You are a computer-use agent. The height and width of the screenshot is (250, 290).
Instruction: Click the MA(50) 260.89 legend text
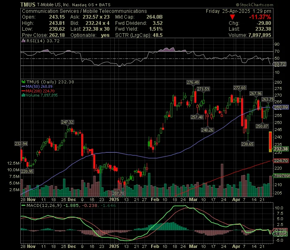pos(39,86)
